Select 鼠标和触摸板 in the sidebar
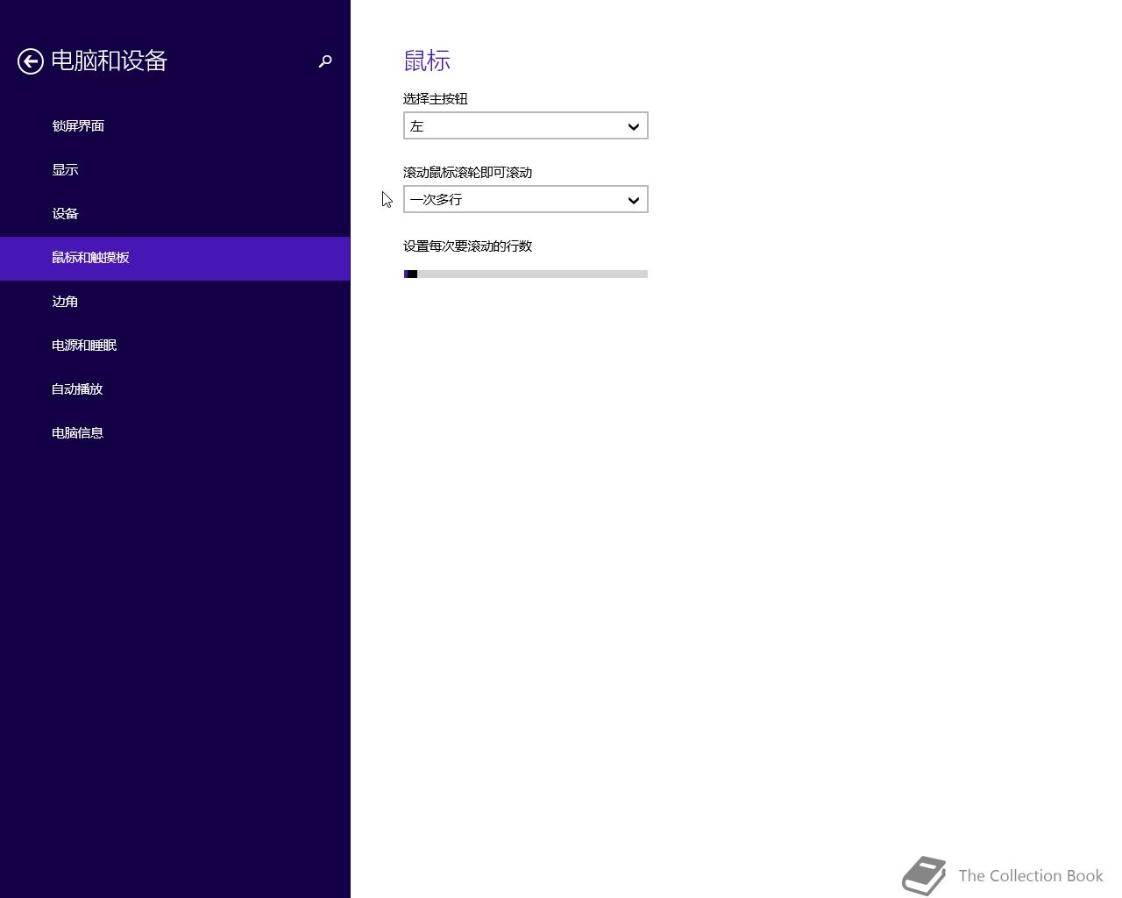Image resolution: width=1122 pixels, height=898 pixels. 175,258
